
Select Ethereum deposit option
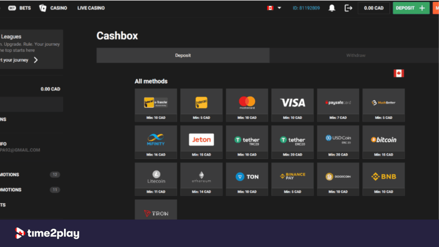(x=202, y=179)
